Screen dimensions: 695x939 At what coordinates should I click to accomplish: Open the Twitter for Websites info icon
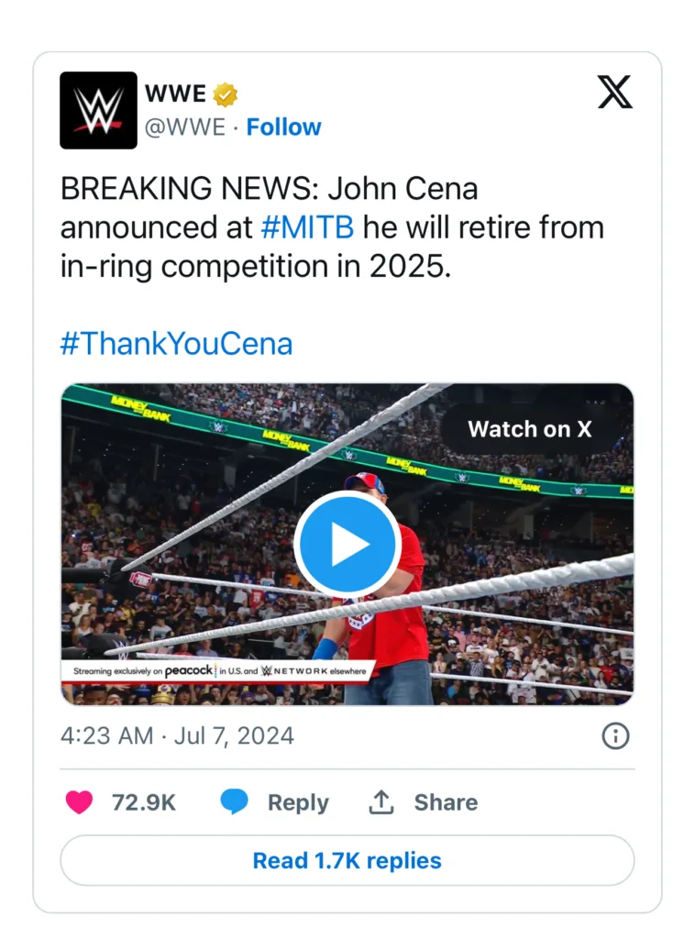(614, 735)
